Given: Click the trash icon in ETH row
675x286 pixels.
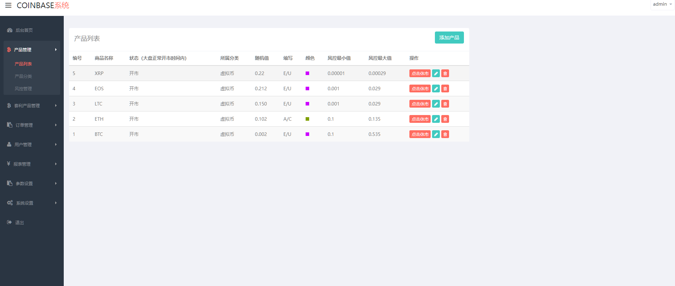Looking at the screenshot, I should pyautogui.click(x=445, y=119).
